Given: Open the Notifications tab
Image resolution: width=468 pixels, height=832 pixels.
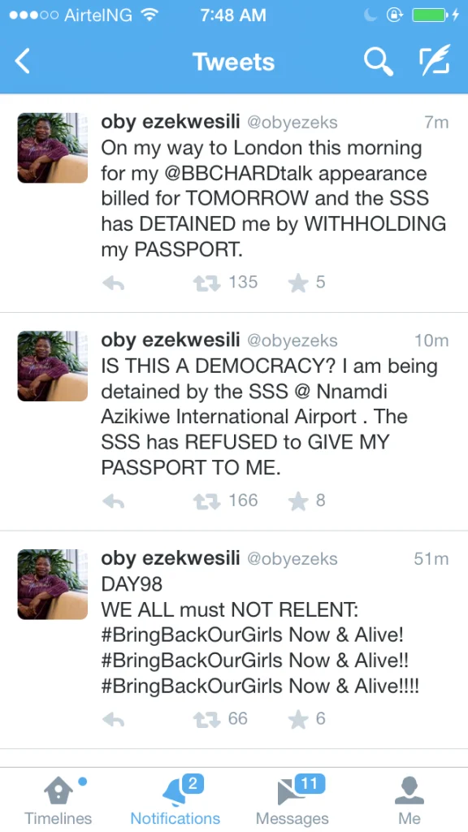Looking at the screenshot, I should (x=175, y=800).
